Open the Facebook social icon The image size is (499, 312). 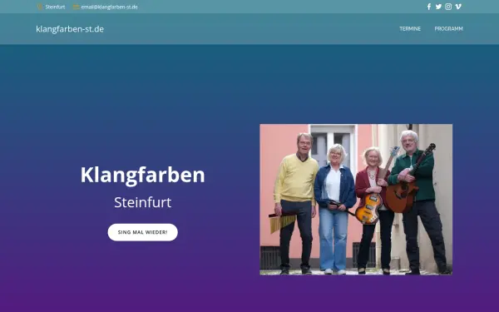pyautogui.click(x=429, y=7)
